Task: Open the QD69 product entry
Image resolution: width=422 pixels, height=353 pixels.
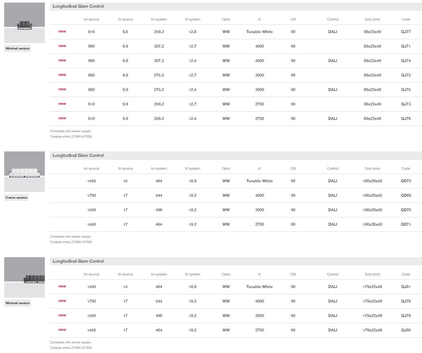Action: click(x=406, y=195)
